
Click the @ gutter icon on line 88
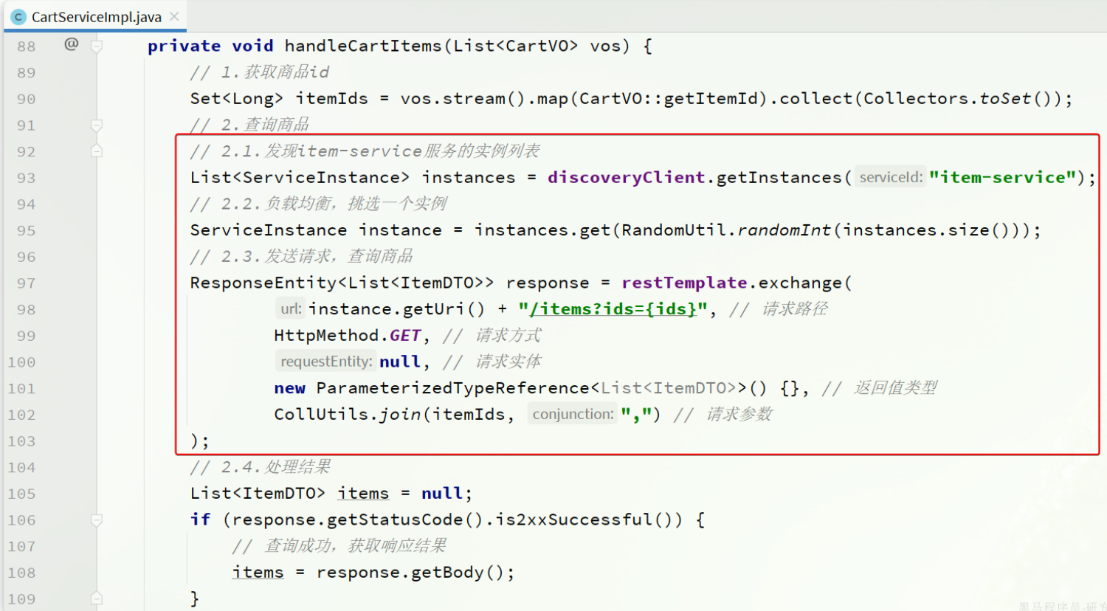point(72,44)
